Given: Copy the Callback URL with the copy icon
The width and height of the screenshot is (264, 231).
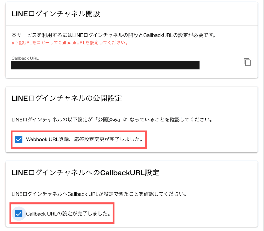Looking at the screenshot, I should pyautogui.click(x=247, y=62).
